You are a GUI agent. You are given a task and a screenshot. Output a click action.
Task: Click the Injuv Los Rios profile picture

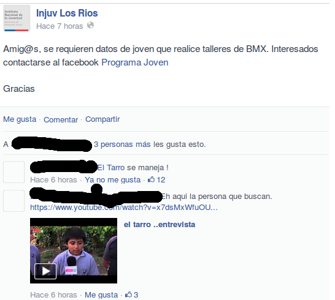[x=17, y=18]
